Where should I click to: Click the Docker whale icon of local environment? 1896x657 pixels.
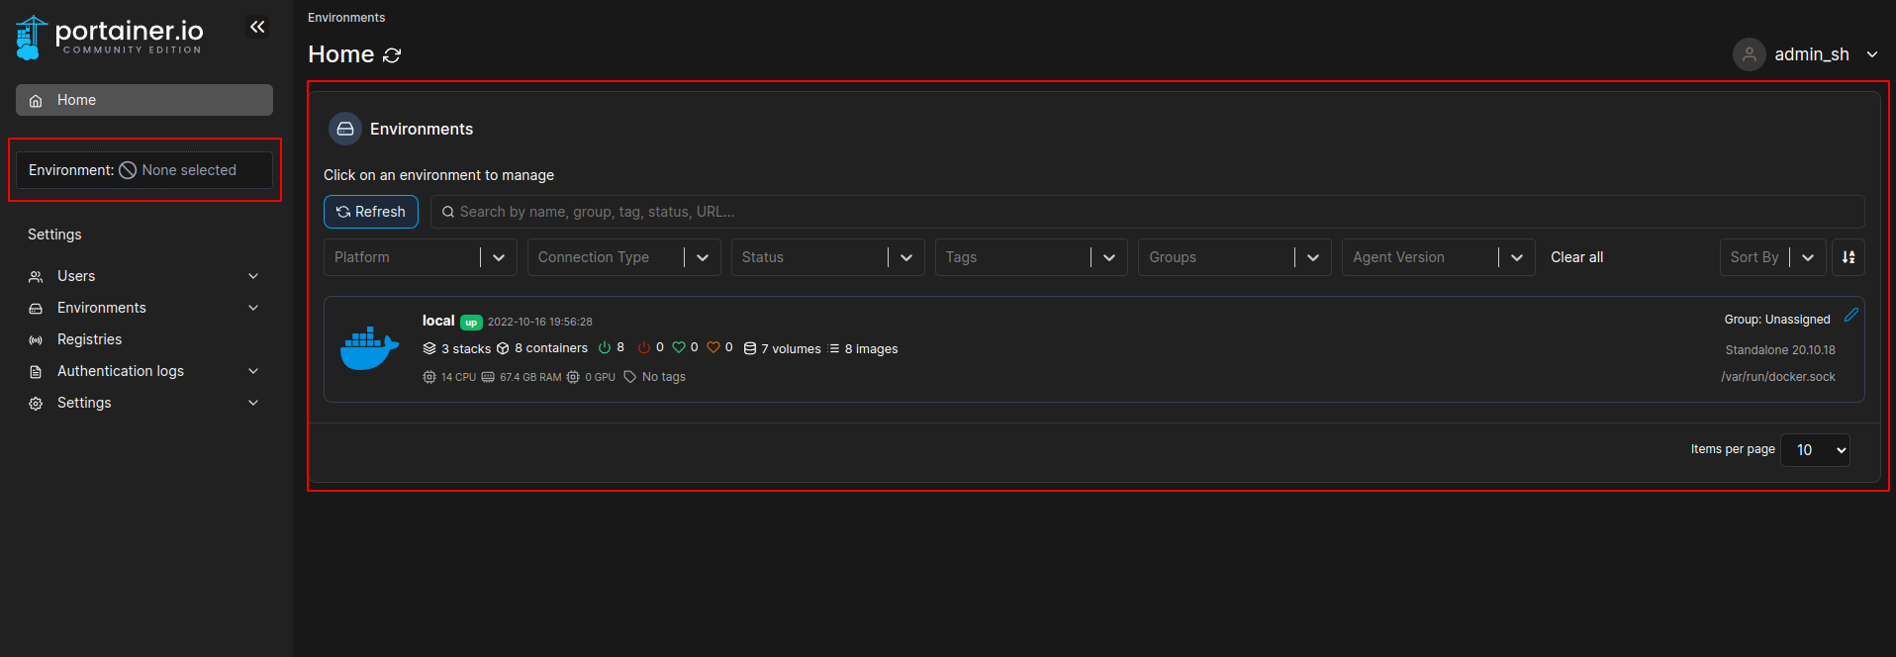pos(369,348)
